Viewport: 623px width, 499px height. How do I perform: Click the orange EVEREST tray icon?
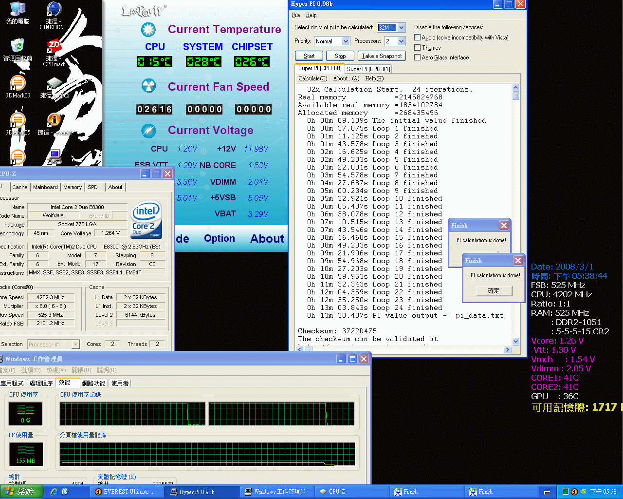574,492
